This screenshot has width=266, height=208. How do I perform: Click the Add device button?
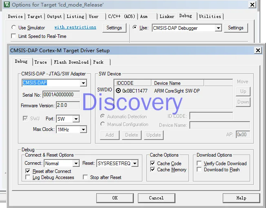(110, 135)
